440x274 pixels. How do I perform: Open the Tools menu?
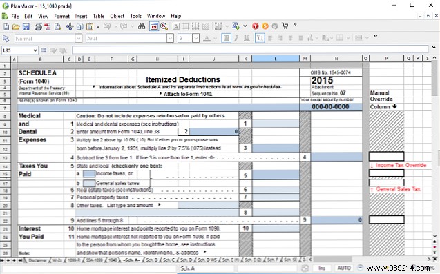coord(135,17)
